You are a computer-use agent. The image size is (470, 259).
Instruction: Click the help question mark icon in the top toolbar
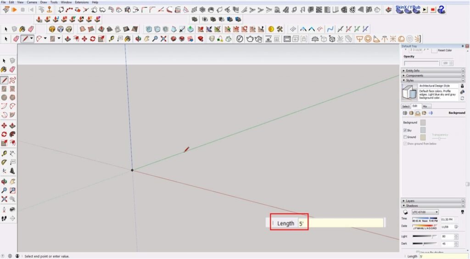(441, 10)
